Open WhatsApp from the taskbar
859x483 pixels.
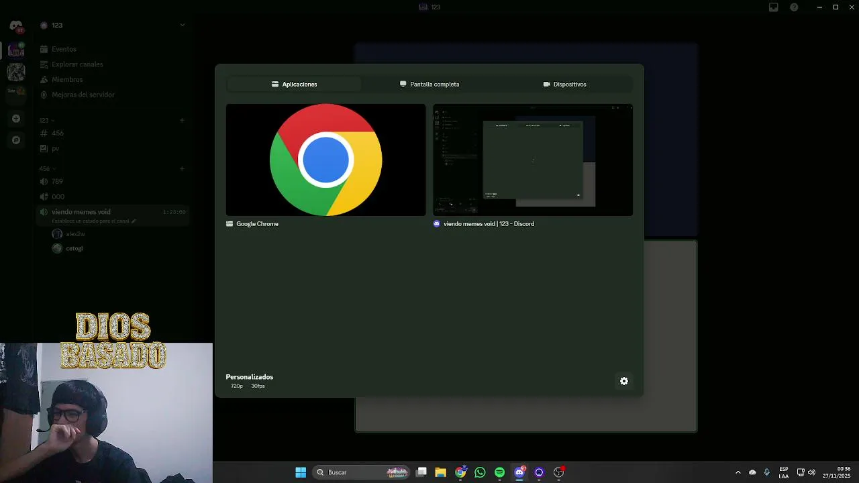(480, 472)
